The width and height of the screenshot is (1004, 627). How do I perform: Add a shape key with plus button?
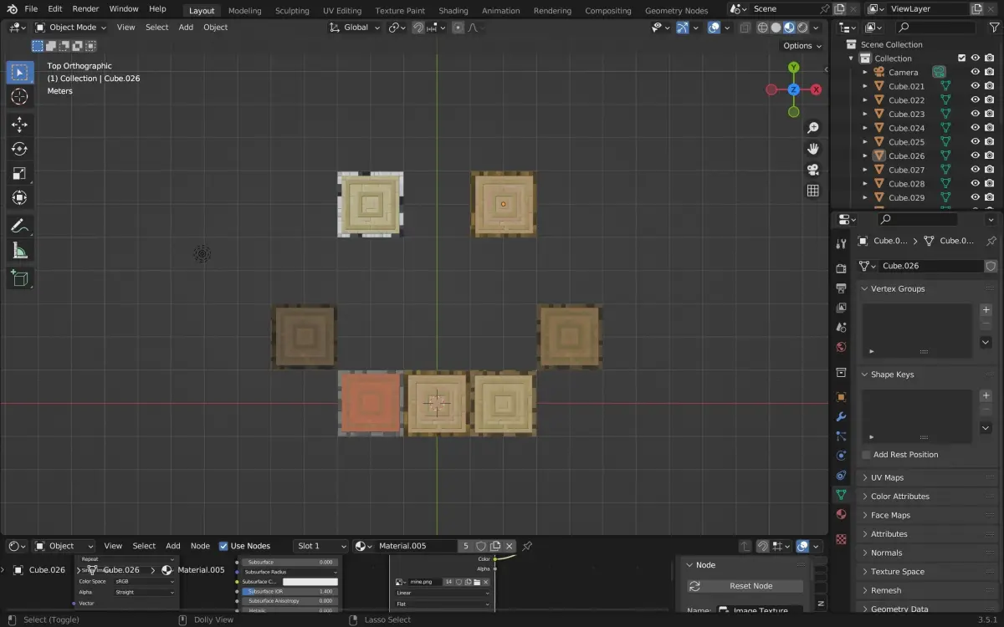[x=986, y=396]
